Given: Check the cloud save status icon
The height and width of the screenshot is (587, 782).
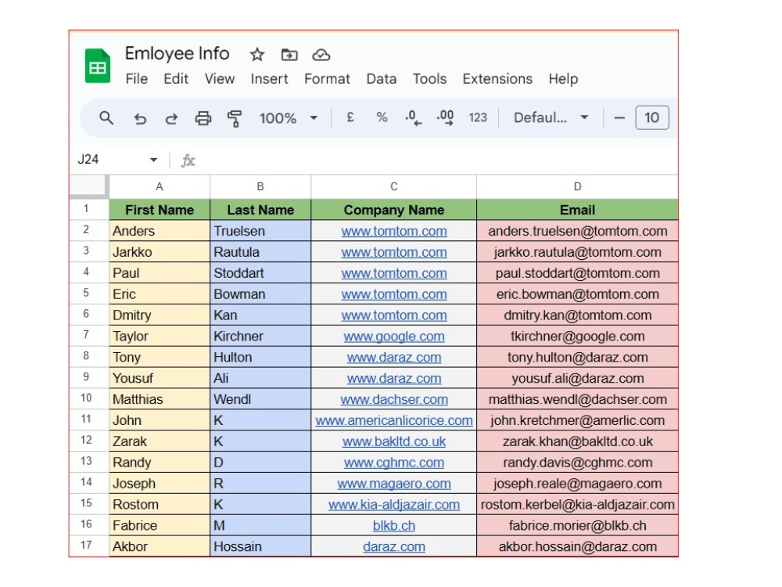Looking at the screenshot, I should click(x=321, y=55).
